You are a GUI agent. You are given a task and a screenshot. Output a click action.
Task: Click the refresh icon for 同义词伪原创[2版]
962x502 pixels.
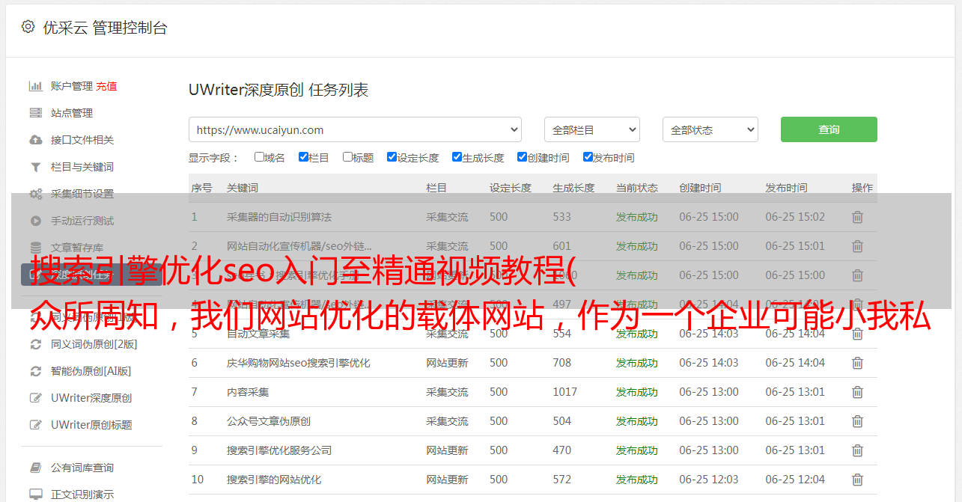[x=35, y=344]
